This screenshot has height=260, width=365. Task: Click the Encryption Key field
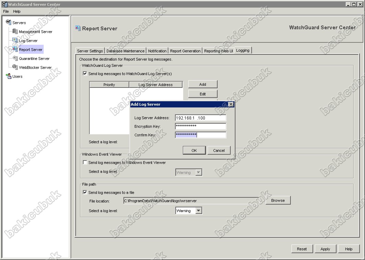pyautogui.click(x=200, y=126)
